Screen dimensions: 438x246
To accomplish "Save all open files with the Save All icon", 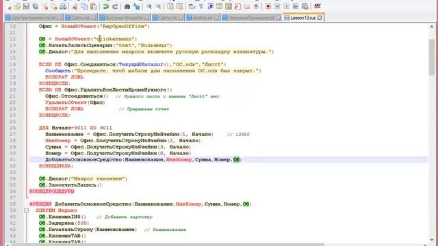I will coord(36,6).
